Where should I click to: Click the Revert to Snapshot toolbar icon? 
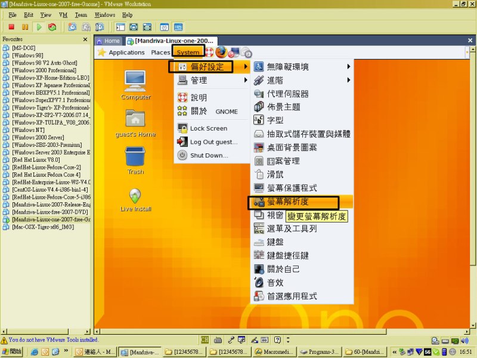coord(86,27)
